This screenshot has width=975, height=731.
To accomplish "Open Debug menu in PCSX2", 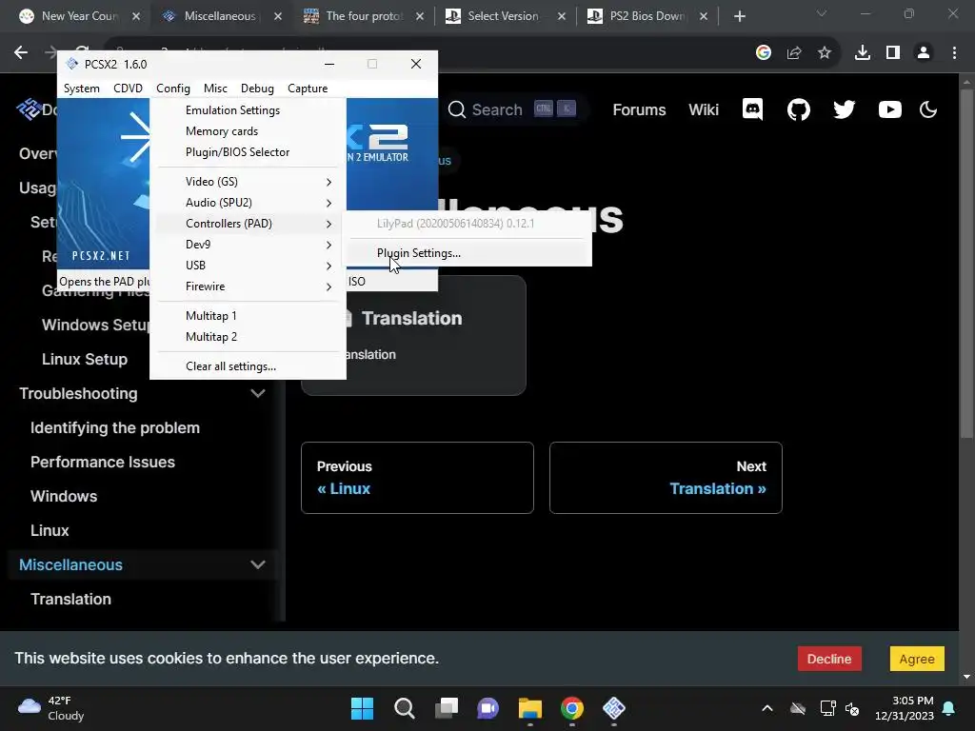I will coord(257,89).
